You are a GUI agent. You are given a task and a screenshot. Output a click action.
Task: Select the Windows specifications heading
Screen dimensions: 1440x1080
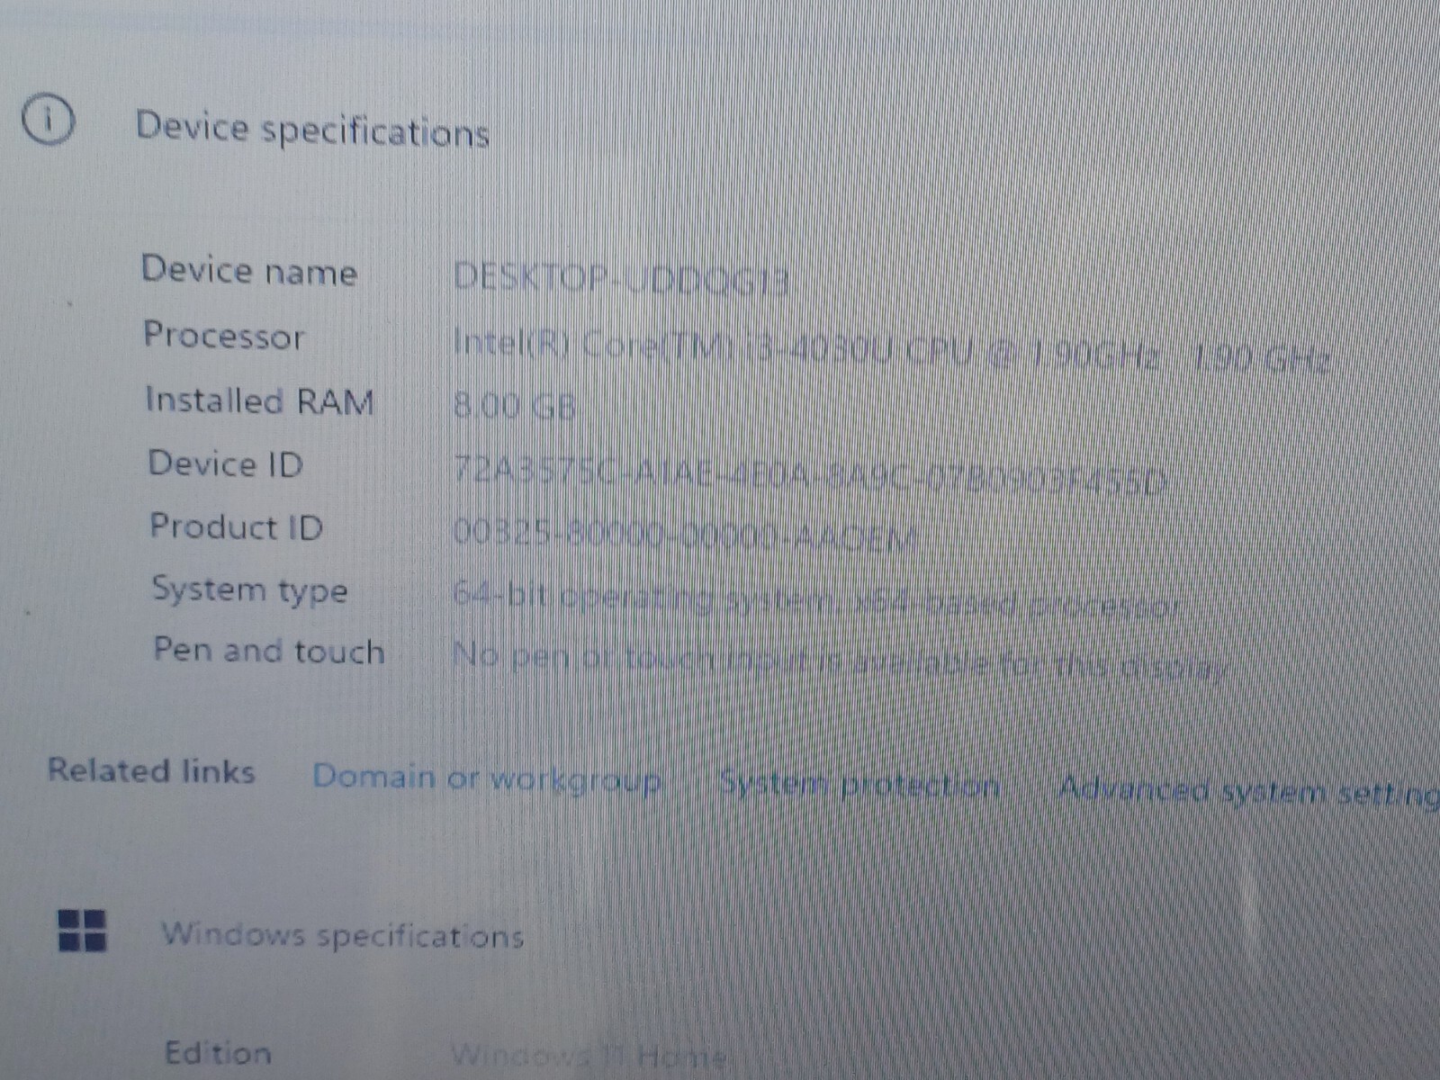[342, 935]
